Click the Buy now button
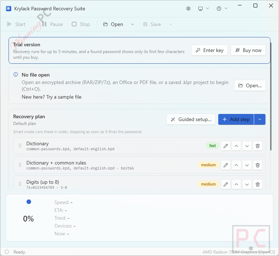 coord(248,50)
